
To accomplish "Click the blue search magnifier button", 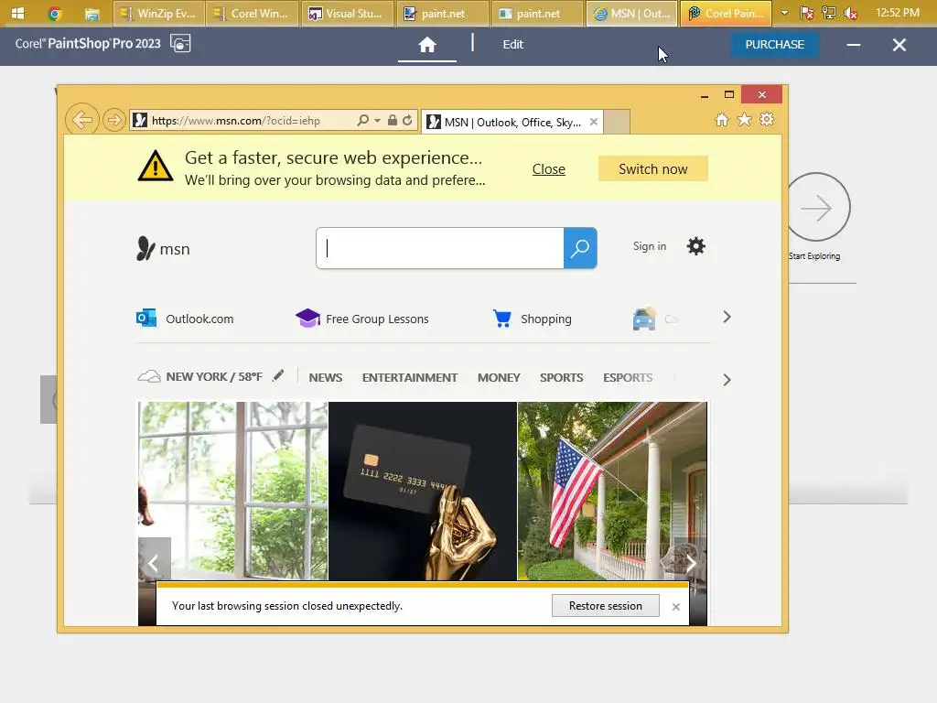I will [579, 248].
